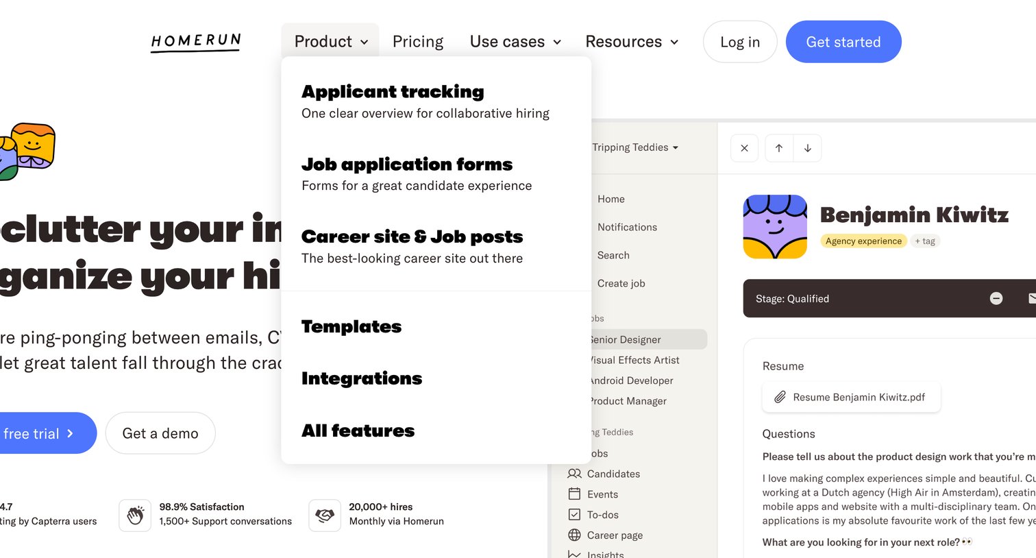
Task: Click the Candidates people icon
Action: [574, 474]
